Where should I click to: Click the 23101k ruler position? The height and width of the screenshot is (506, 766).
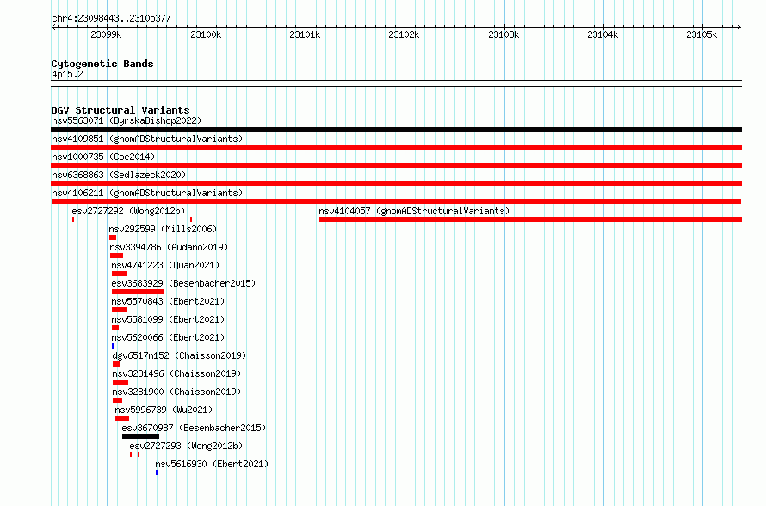click(305, 34)
